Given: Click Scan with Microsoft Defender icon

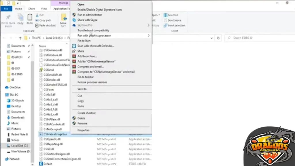Looking at the screenshot, I should pos(74,46).
